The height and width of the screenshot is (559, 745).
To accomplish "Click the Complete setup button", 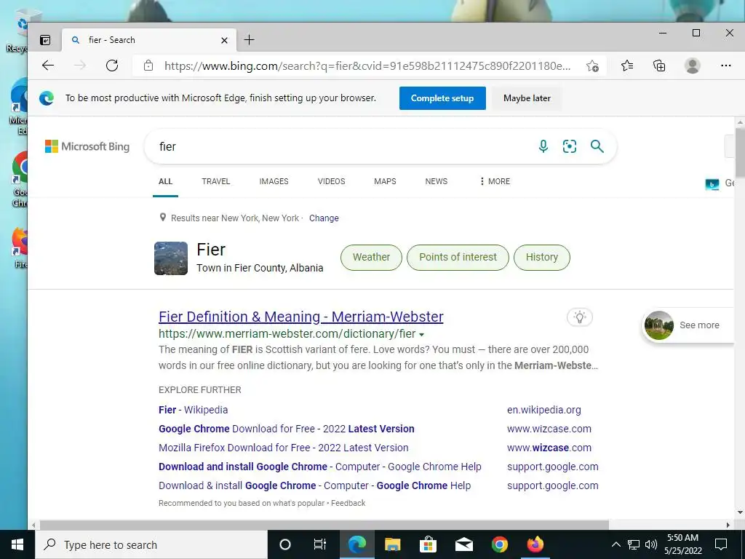I will tap(442, 98).
